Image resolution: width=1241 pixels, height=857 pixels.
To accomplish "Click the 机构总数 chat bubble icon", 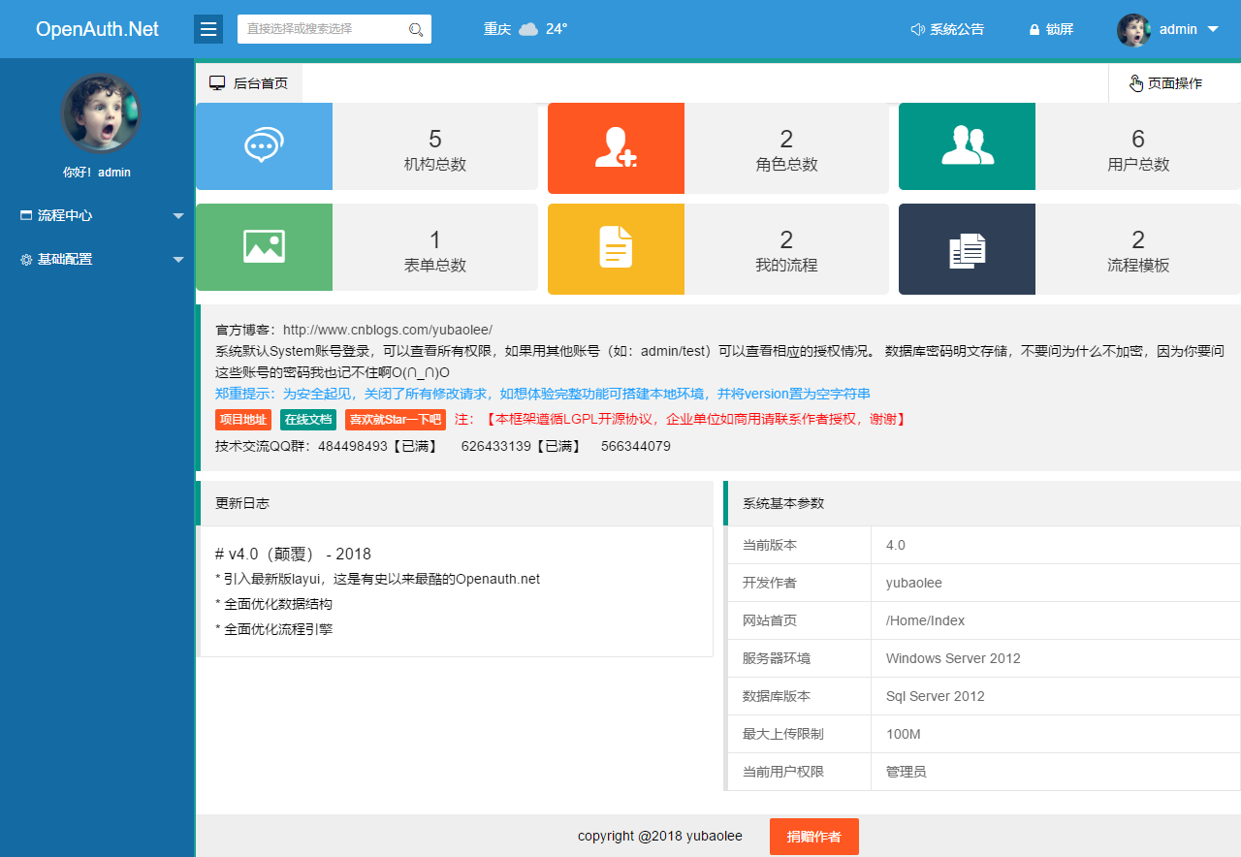I will tap(264, 146).
